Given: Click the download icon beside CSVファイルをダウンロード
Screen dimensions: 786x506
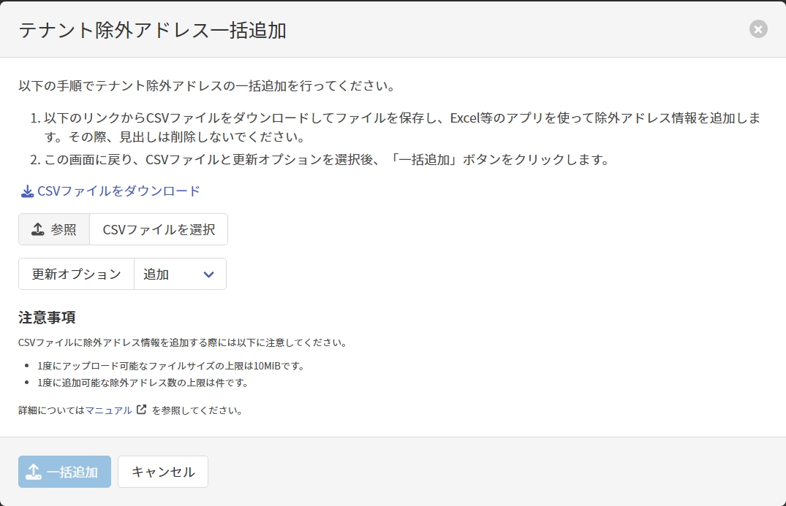Looking at the screenshot, I should pos(27,191).
